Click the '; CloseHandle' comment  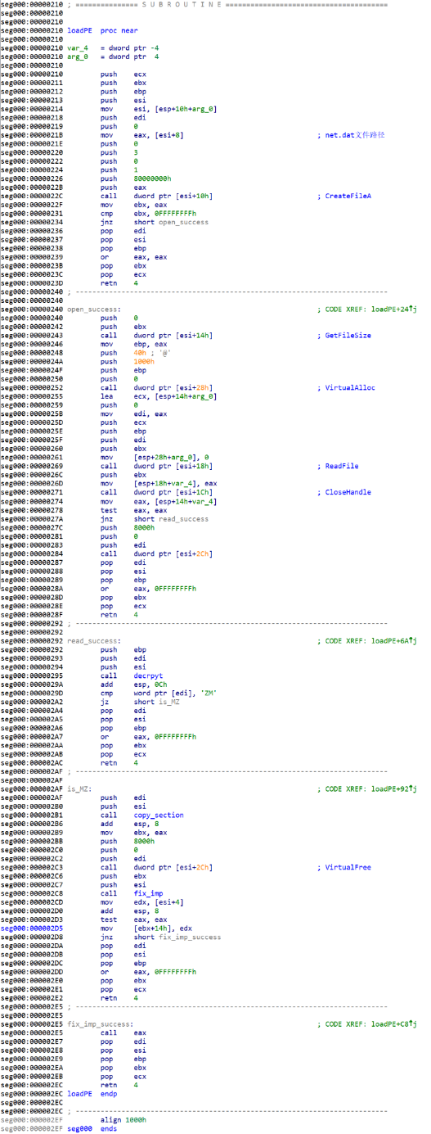tap(343, 492)
